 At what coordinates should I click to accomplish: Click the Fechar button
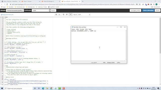pos(157,10)
